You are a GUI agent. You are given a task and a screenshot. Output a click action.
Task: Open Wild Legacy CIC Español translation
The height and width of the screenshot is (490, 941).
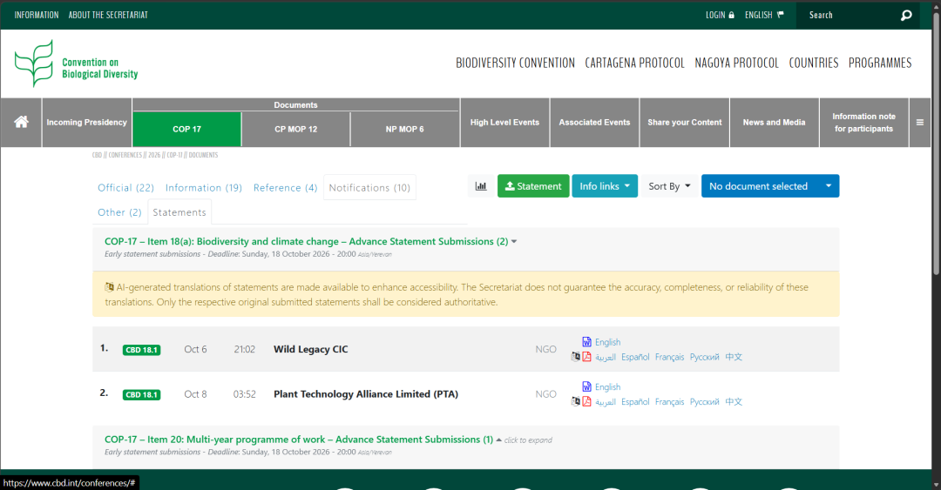[635, 357]
